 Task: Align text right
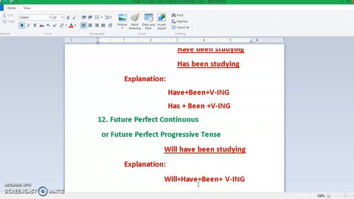97,25
